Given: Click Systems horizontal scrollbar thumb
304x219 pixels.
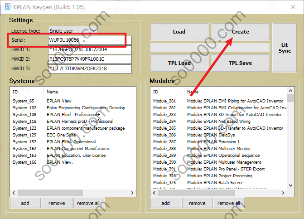Looking at the screenshot, I should (x=50, y=193).
